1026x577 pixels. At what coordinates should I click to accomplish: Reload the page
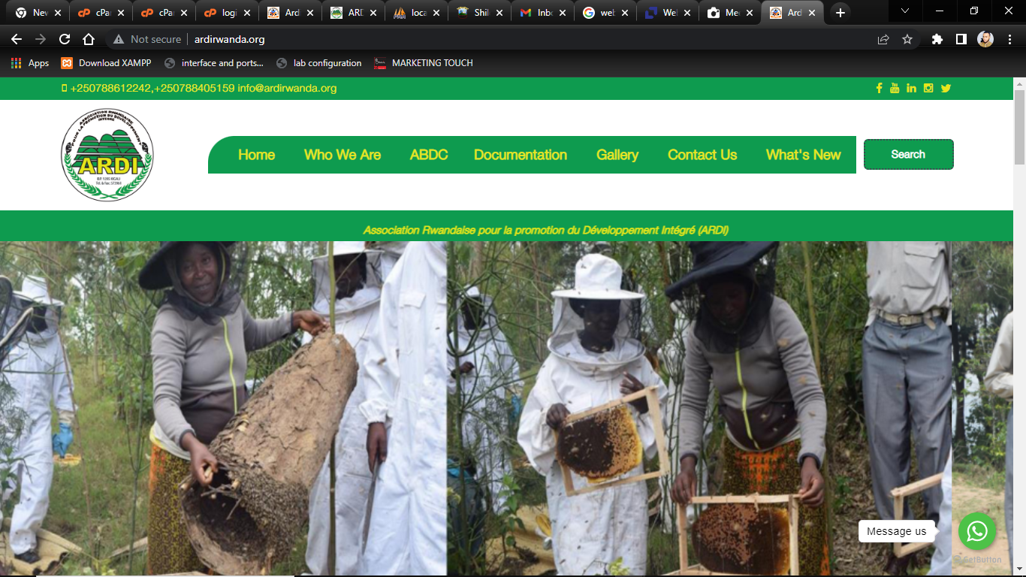click(x=65, y=39)
